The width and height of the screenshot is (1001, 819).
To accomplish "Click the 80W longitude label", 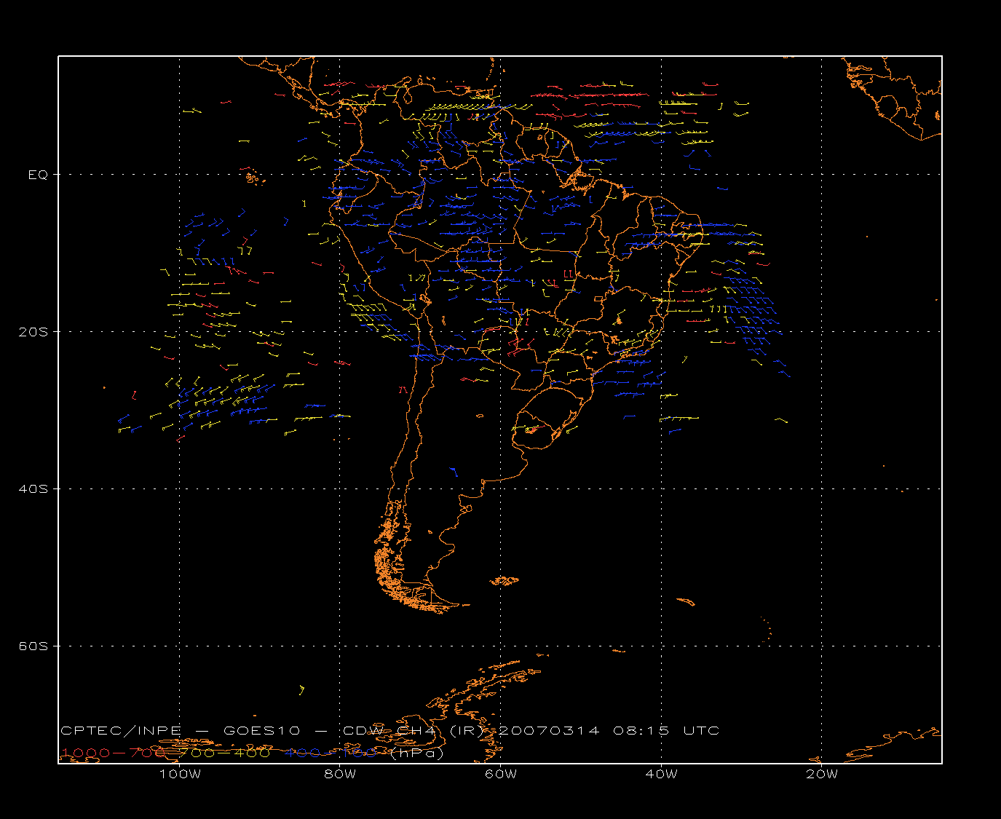I will [x=340, y=775].
